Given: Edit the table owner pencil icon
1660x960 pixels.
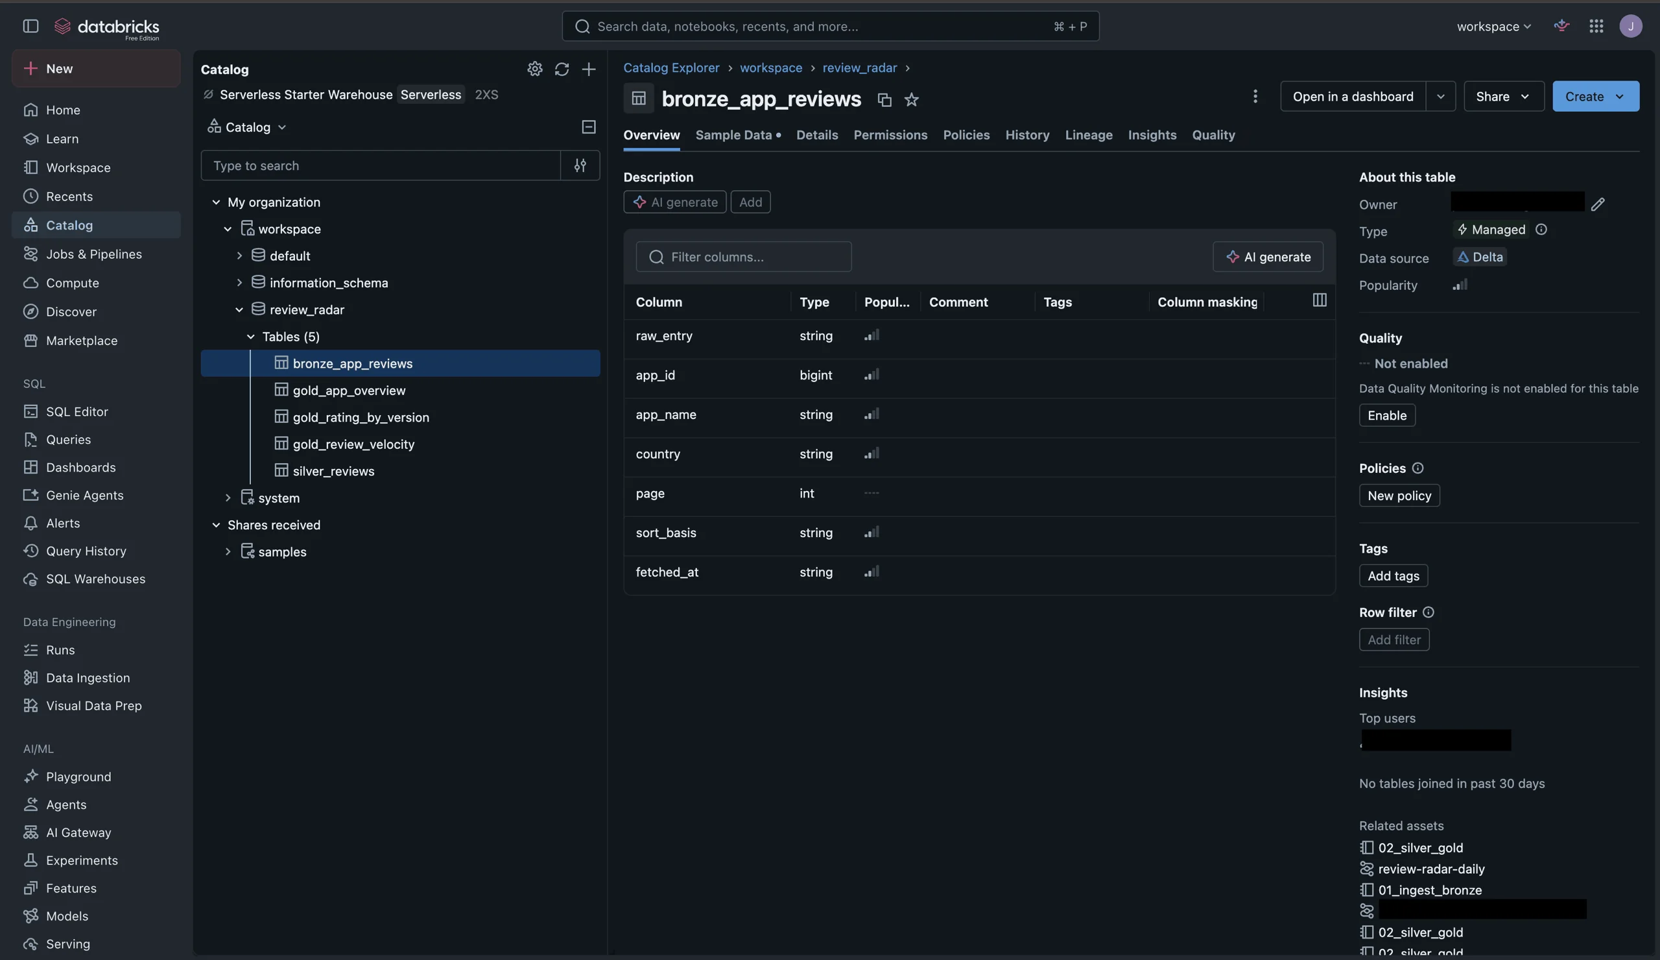Looking at the screenshot, I should [1598, 204].
